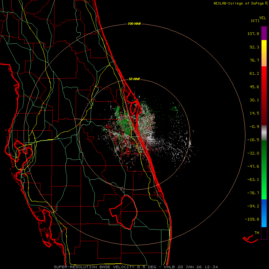Click the -32.0 value on velocity scale

click(253, 153)
